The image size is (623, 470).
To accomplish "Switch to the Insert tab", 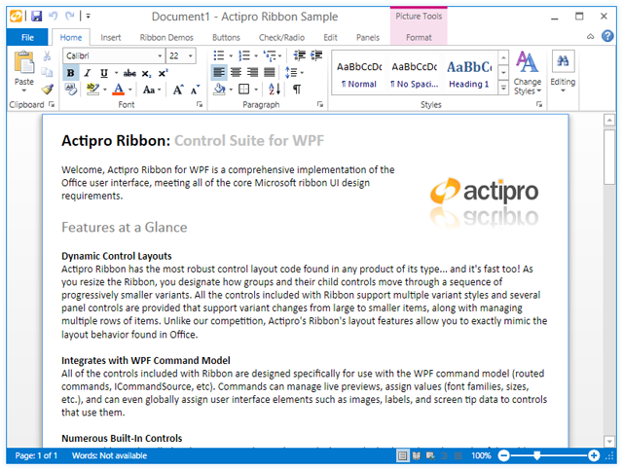I will pos(110,37).
